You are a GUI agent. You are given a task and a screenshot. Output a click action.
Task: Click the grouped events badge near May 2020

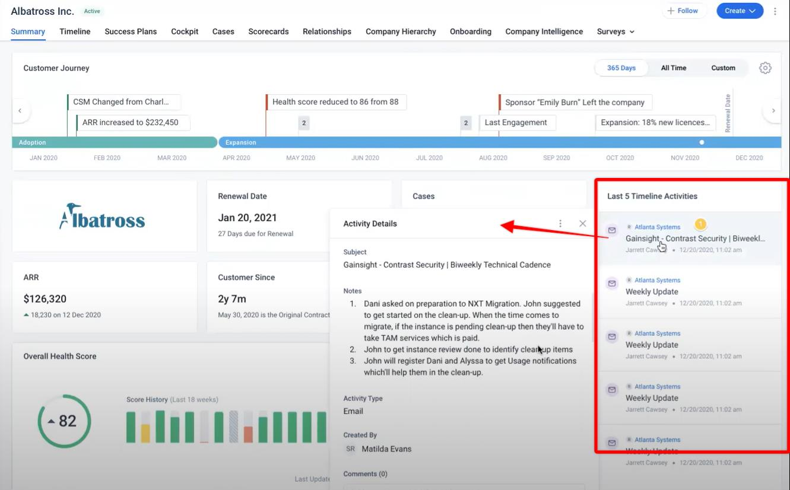coord(304,123)
